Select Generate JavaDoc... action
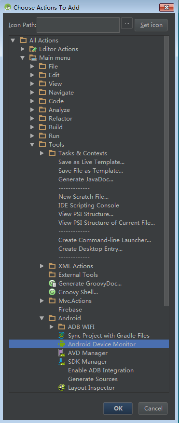The image size is (179, 423). pyautogui.click(x=86, y=179)
